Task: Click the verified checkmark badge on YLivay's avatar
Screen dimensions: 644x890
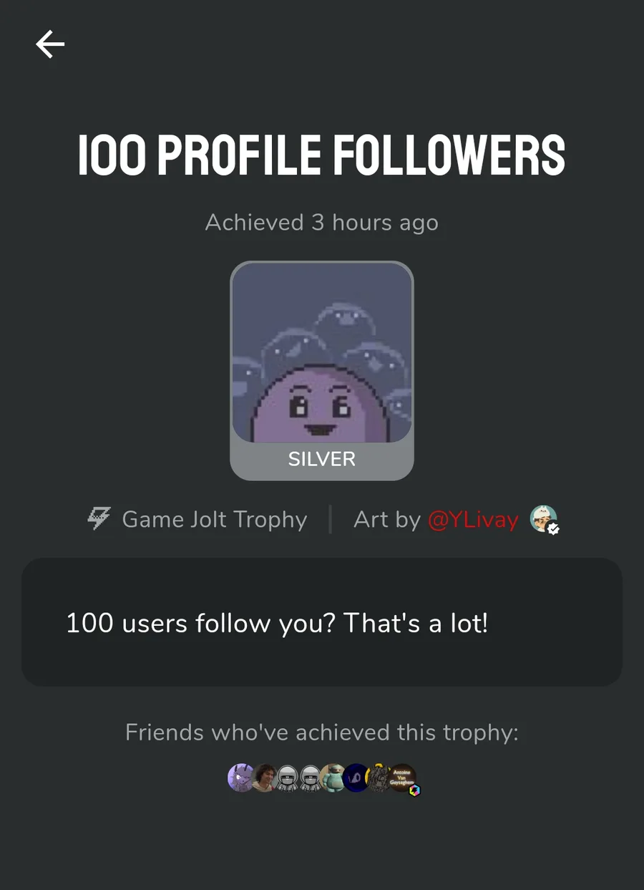Action: [x=554, y=529]
